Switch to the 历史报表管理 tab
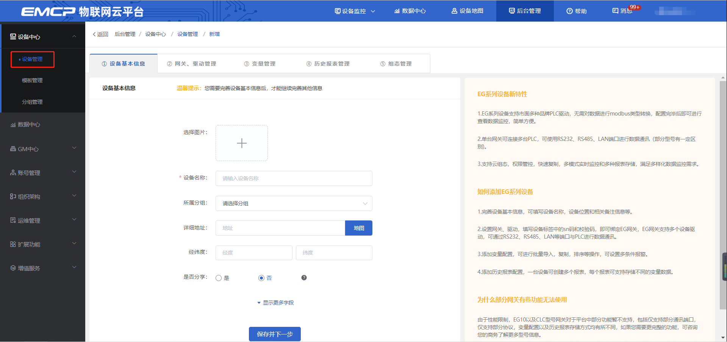This screenshot has width=727, height=342. click(x=328, y=63)
